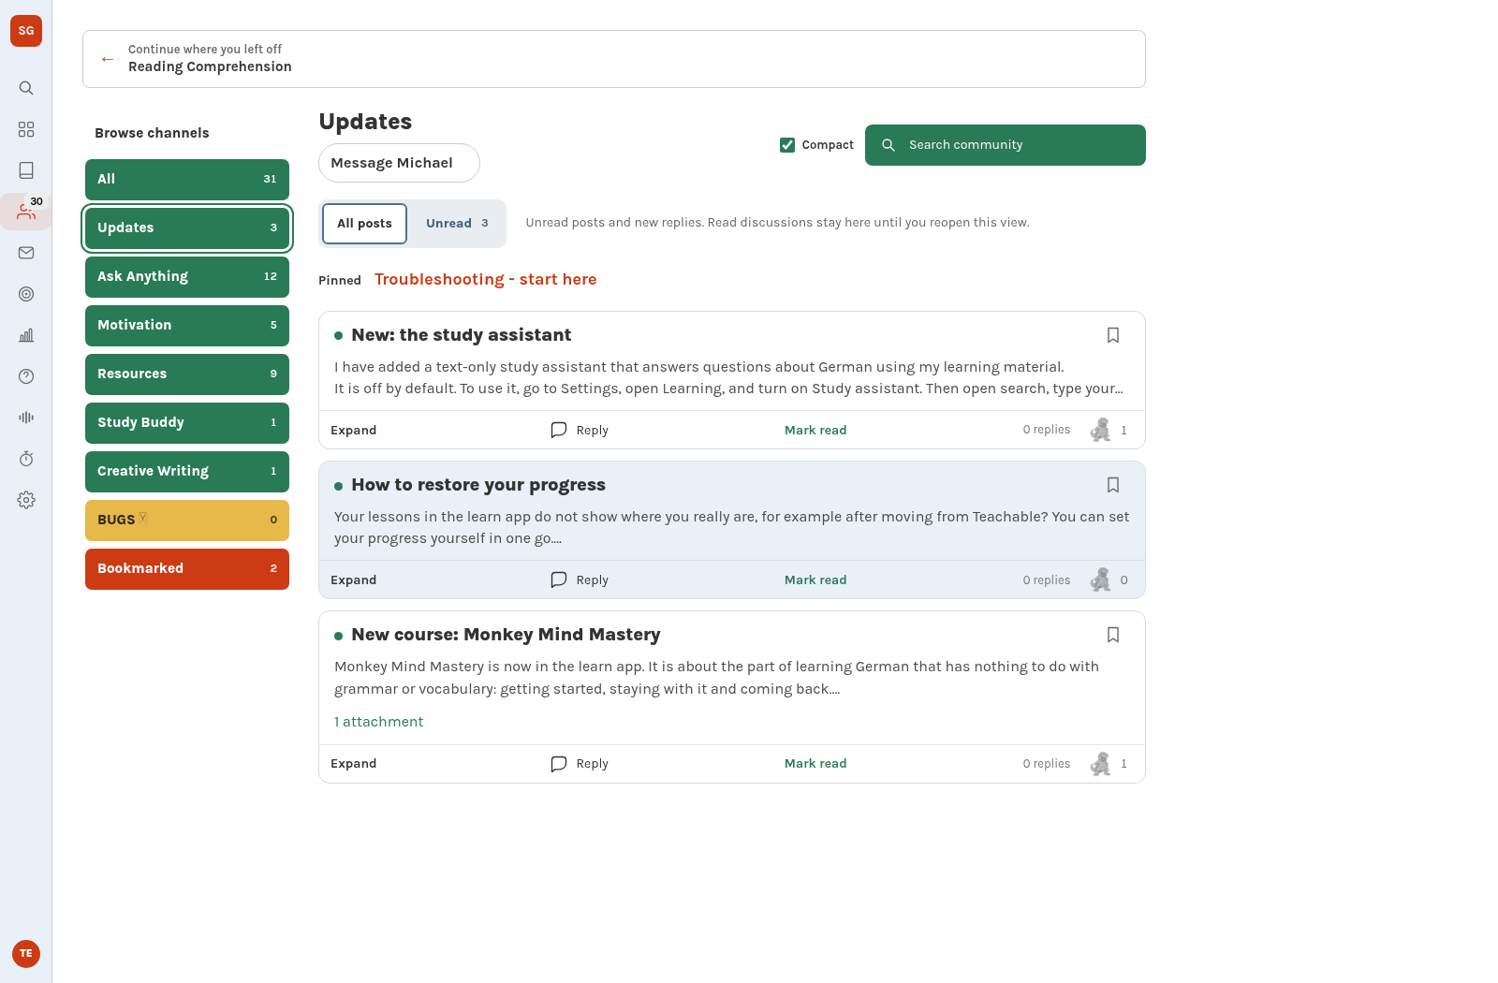Click the Message Michael button

399,163
